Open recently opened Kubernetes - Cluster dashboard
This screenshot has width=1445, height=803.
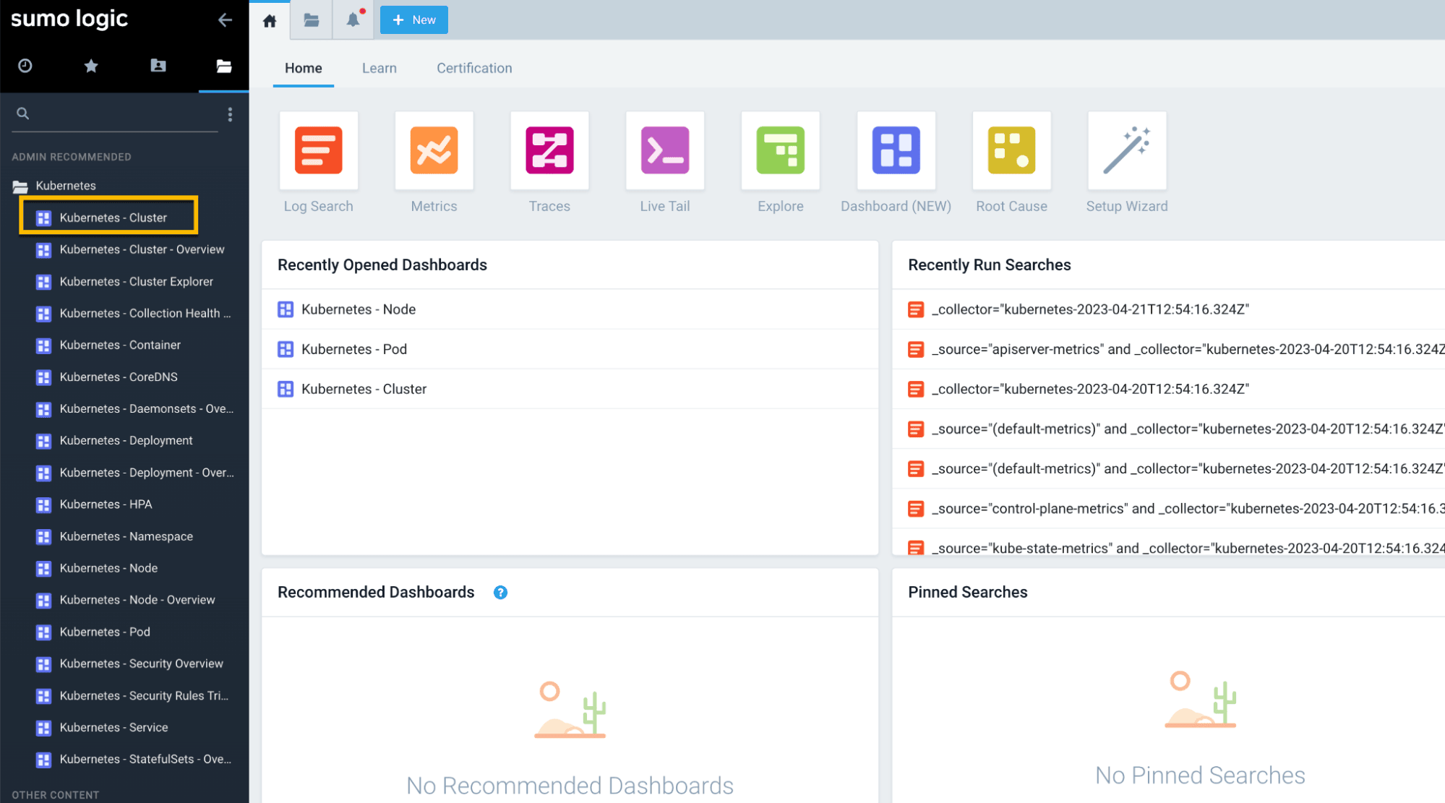point(570,389)
